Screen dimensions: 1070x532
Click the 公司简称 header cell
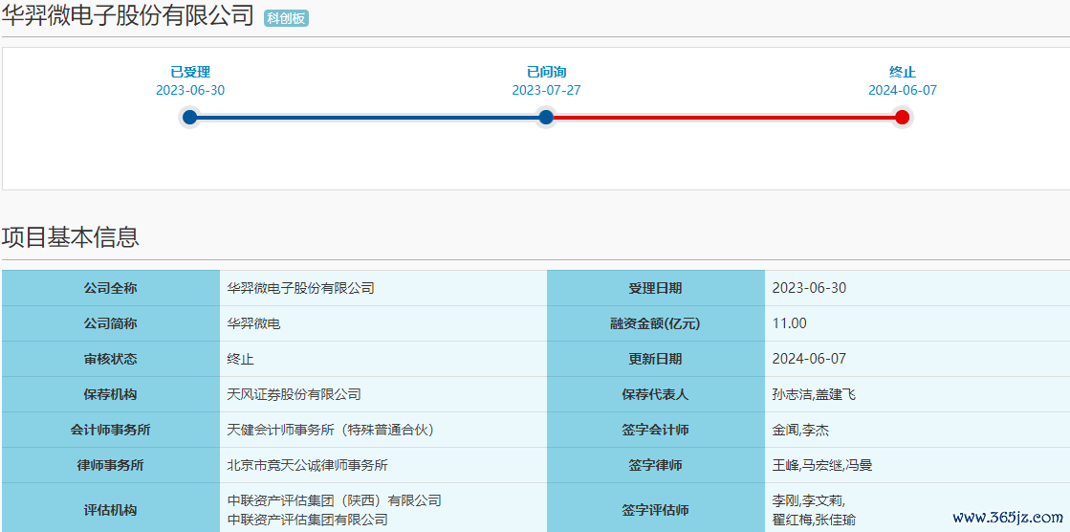pos(111,323)
